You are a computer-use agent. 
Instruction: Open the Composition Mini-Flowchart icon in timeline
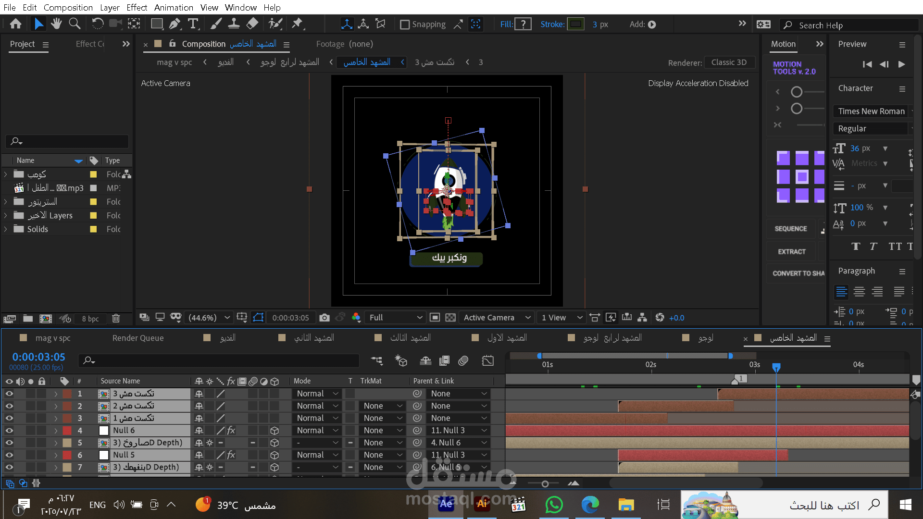377,360
